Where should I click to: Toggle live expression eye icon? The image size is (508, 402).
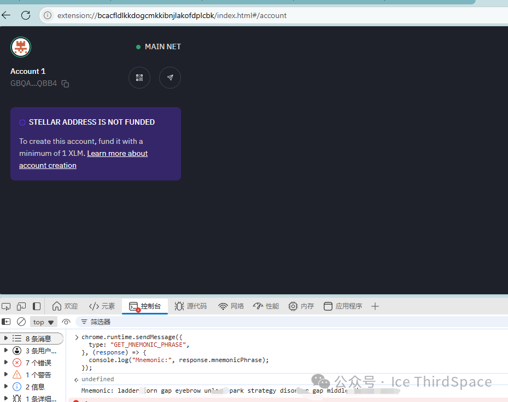point(66,322)
